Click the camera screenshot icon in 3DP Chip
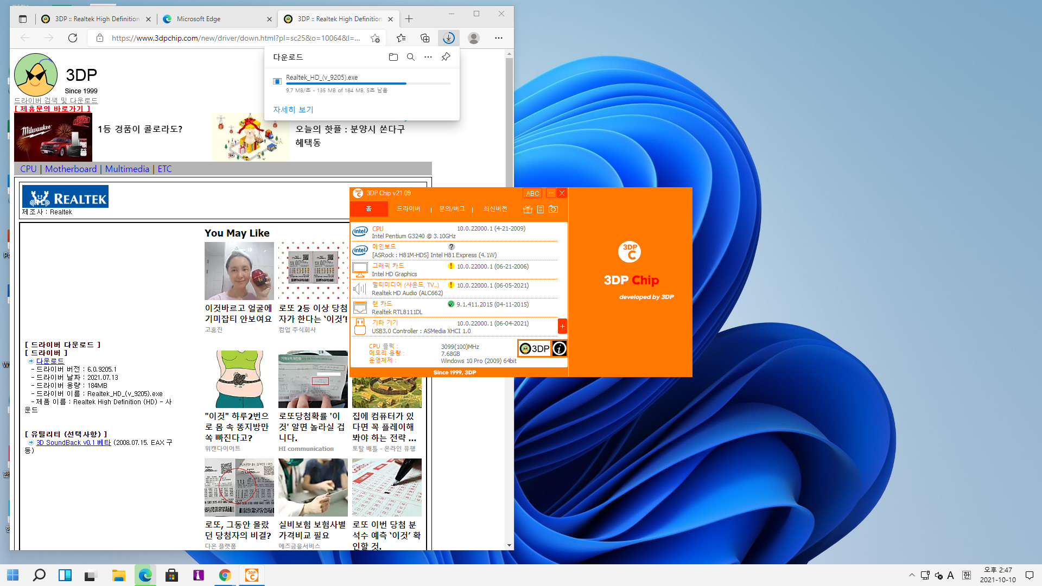 click(x=553, y=209)
